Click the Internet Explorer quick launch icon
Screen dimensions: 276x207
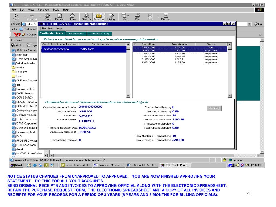pos(35,165)
